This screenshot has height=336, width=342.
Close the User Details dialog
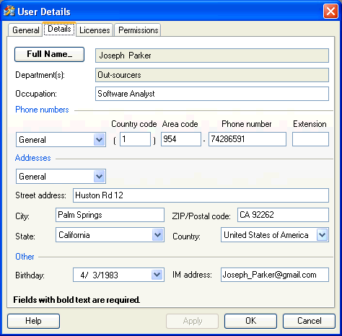(330, 12)
